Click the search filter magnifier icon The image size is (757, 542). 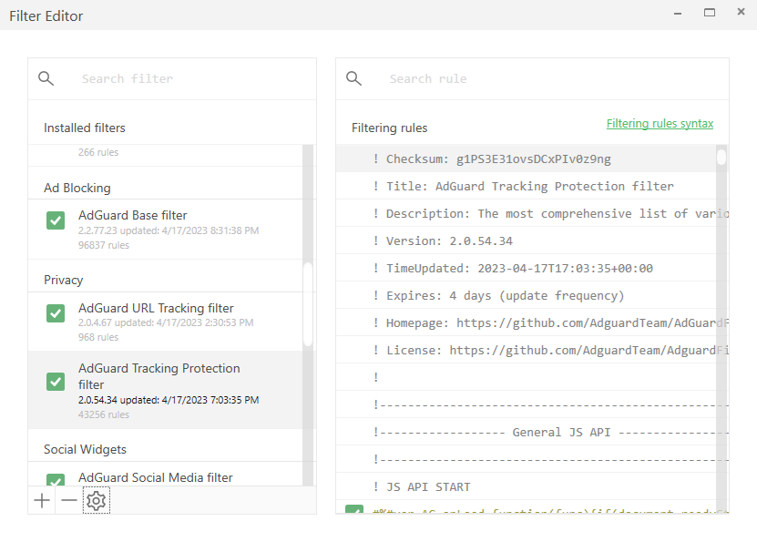[46, 78]
